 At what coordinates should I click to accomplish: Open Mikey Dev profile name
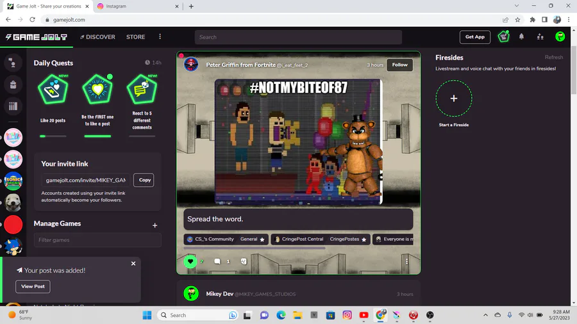(220, 294)
